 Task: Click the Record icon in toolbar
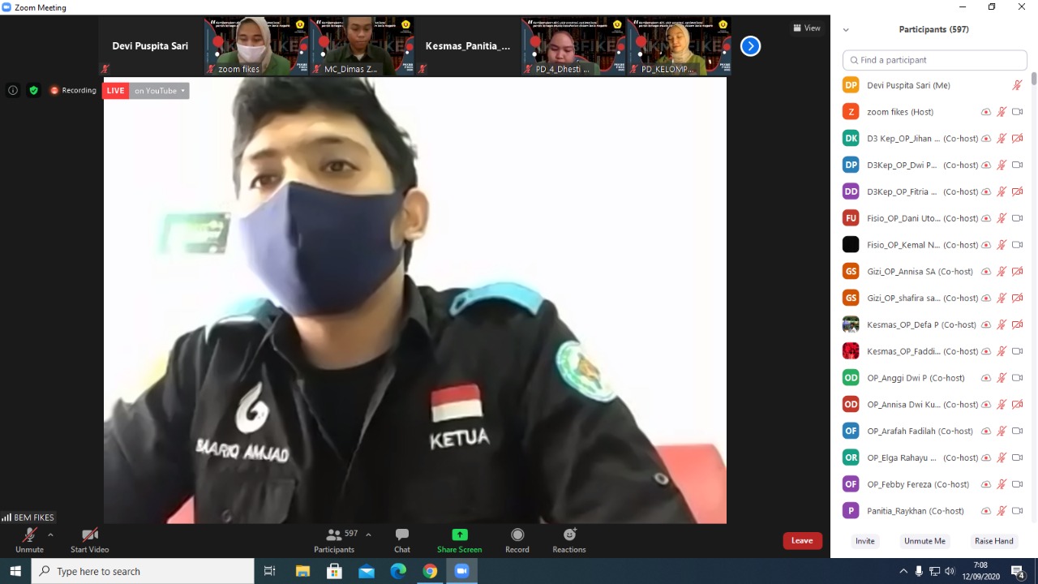click(x=517, y=535)
